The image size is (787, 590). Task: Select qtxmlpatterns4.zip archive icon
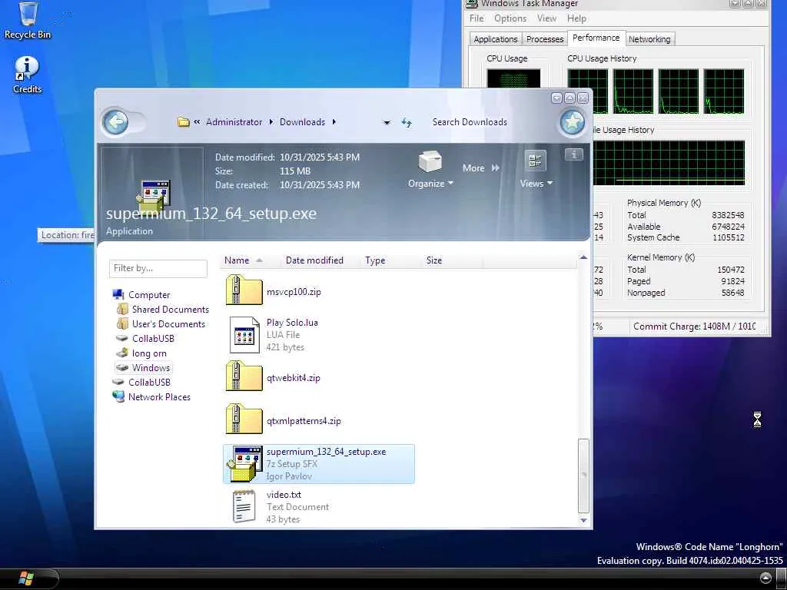[x=244, y=419]
